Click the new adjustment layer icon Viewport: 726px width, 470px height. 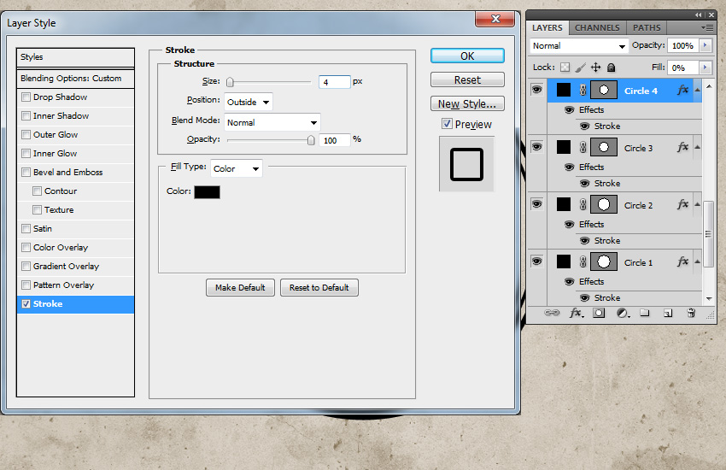622,314
